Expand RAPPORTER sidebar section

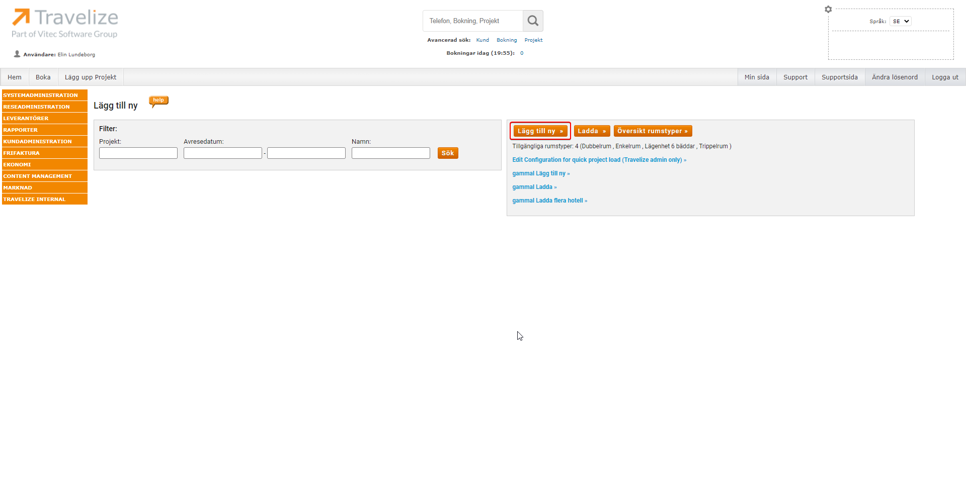point(45,130)
